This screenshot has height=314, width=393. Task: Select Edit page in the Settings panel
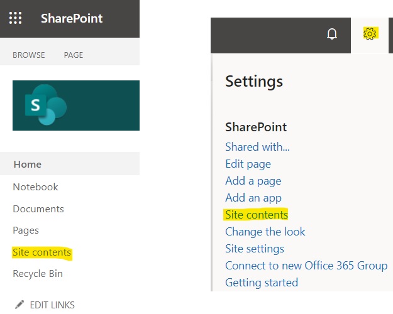pyautogui.click(x=248, y=164)
